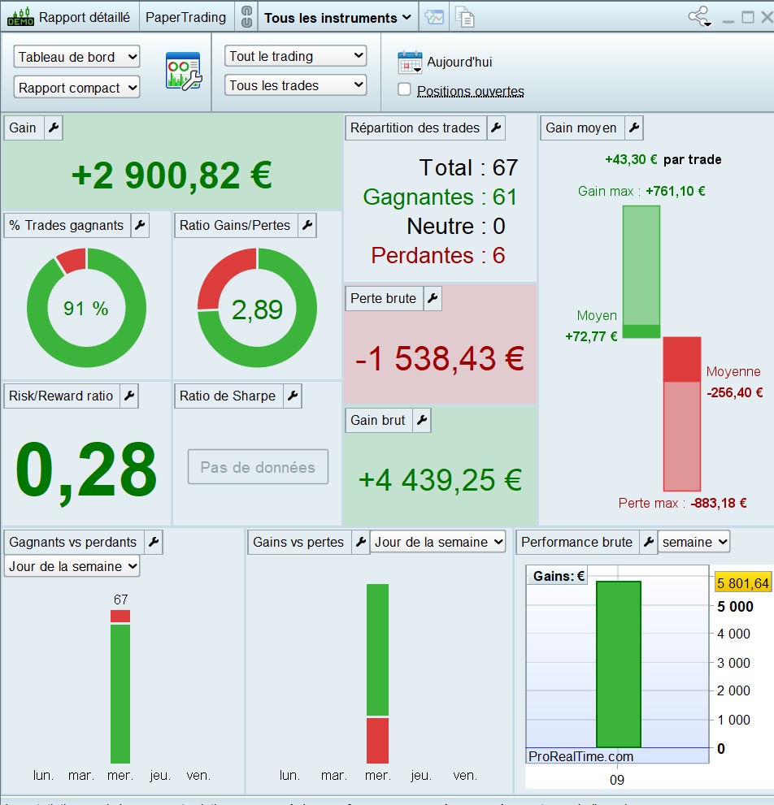The image size is (774, 805).
Task: Open the Tous les trades dropdown
Action: 295,84
